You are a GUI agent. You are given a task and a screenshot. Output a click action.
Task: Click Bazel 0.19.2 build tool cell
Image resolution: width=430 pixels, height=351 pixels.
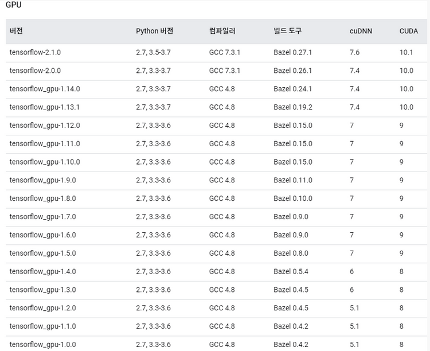click(x=293, y=107)
